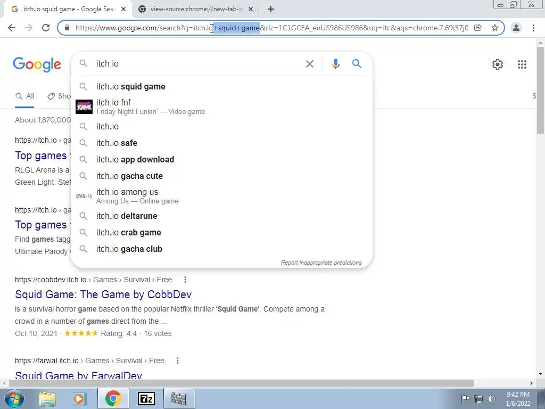Start voice search with microphone
The width and height of the screenshot is (545, 409).
(x=335, y=64)
